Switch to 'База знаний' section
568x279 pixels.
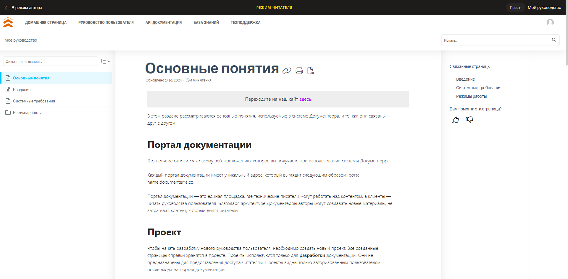[206, 22]
